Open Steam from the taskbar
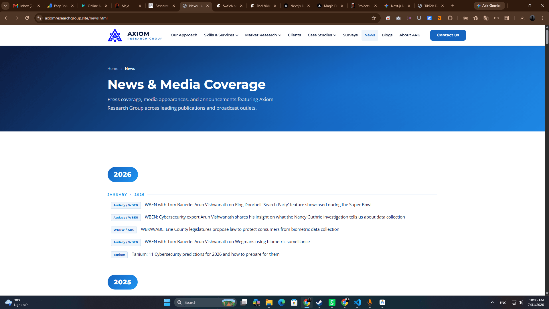The height and width of the screenshot is (309, 549). [x=319, y=302]
